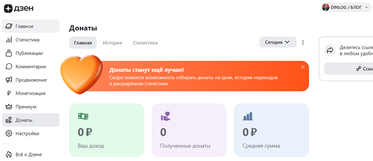373x161 pixels.
Task: Close the orange Донаты станут ещё лучше banner
Action: [x=303, y=67]
